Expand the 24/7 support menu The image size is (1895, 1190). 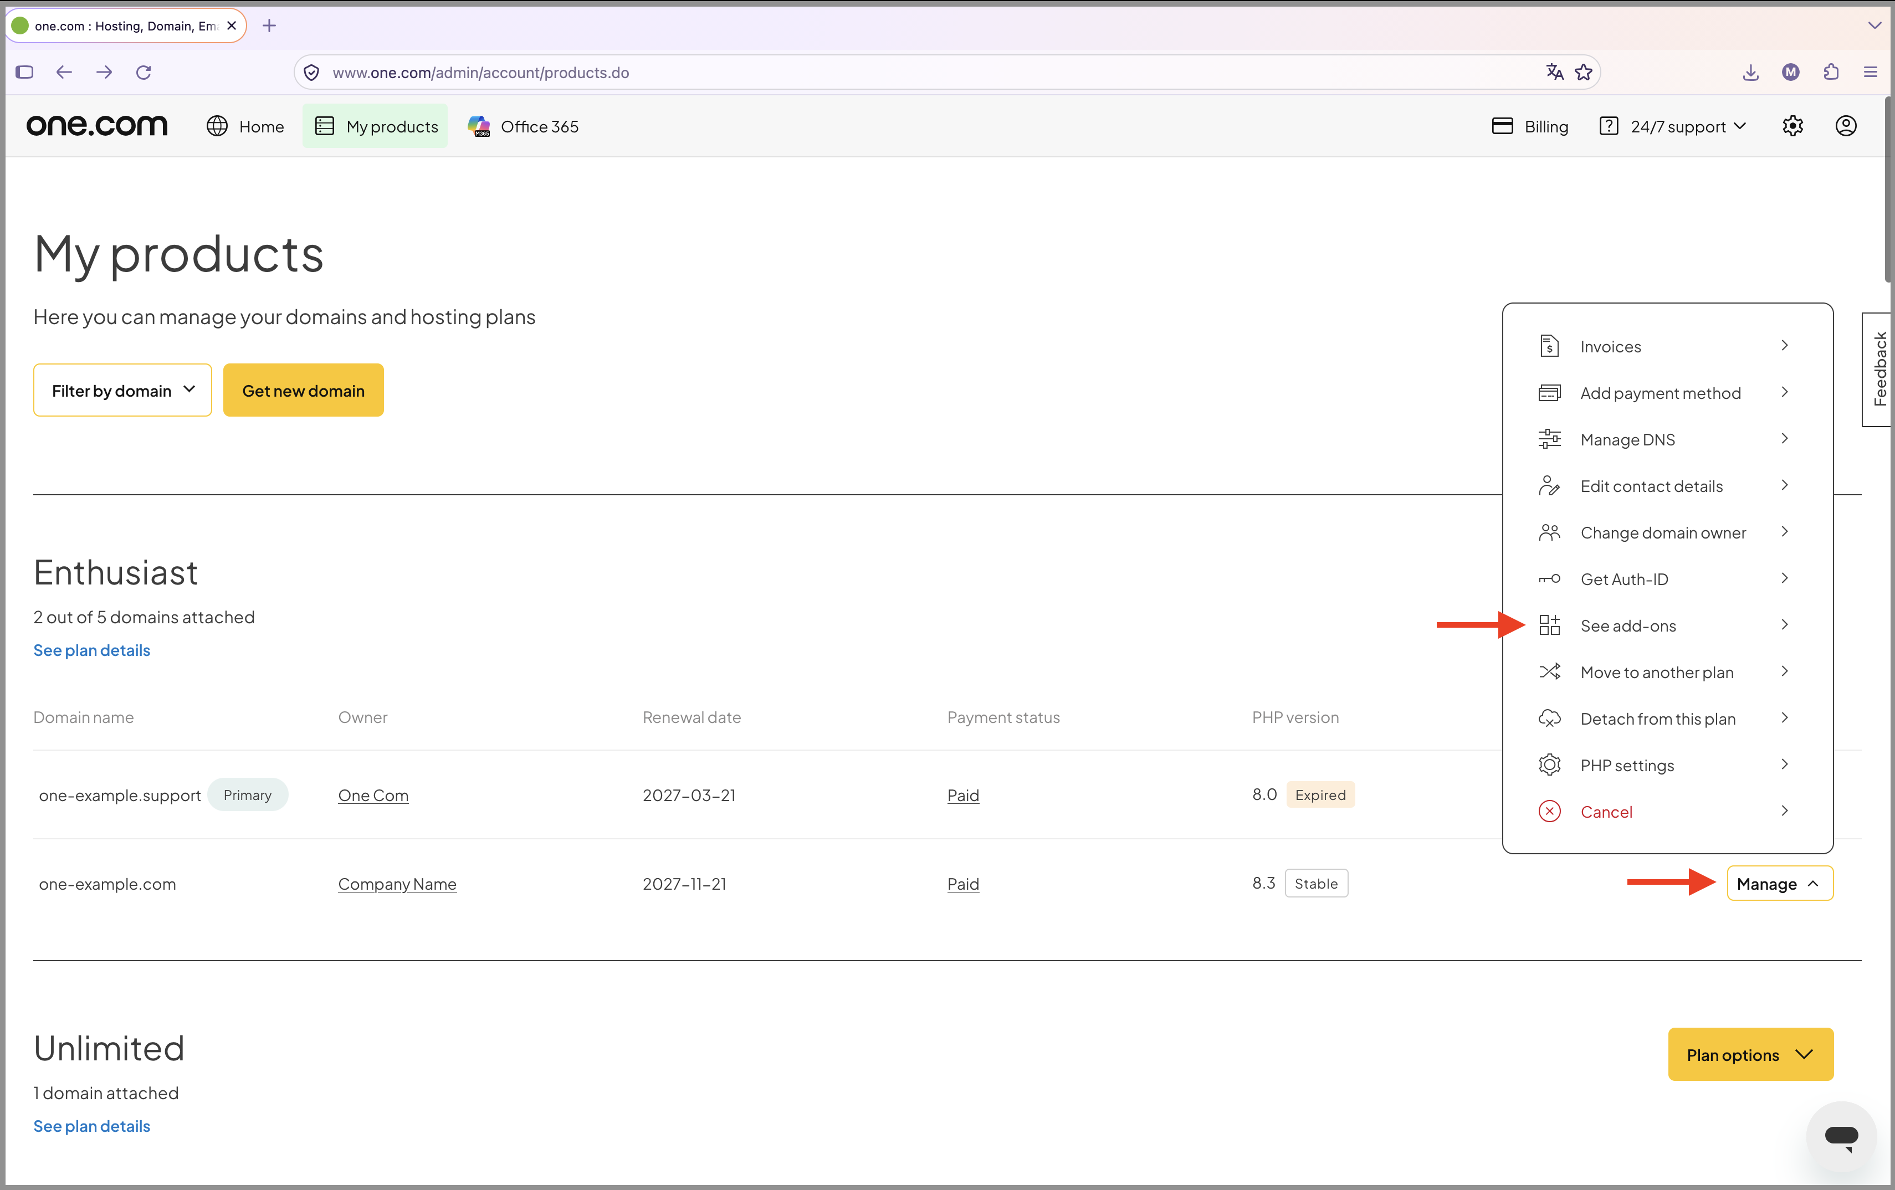pyautogui.click(x=1673, y=126)
